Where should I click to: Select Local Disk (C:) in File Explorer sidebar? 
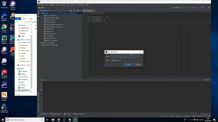click(x=24, y=90)
